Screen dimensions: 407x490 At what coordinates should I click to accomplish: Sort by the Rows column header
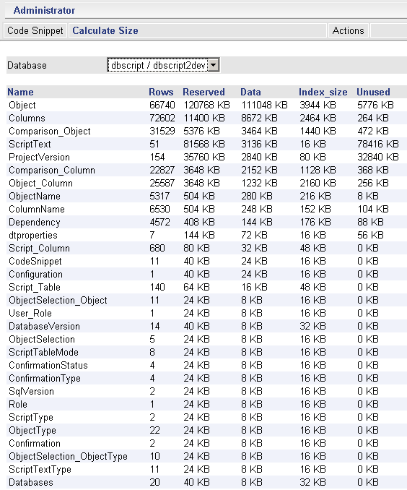(161, 92)
